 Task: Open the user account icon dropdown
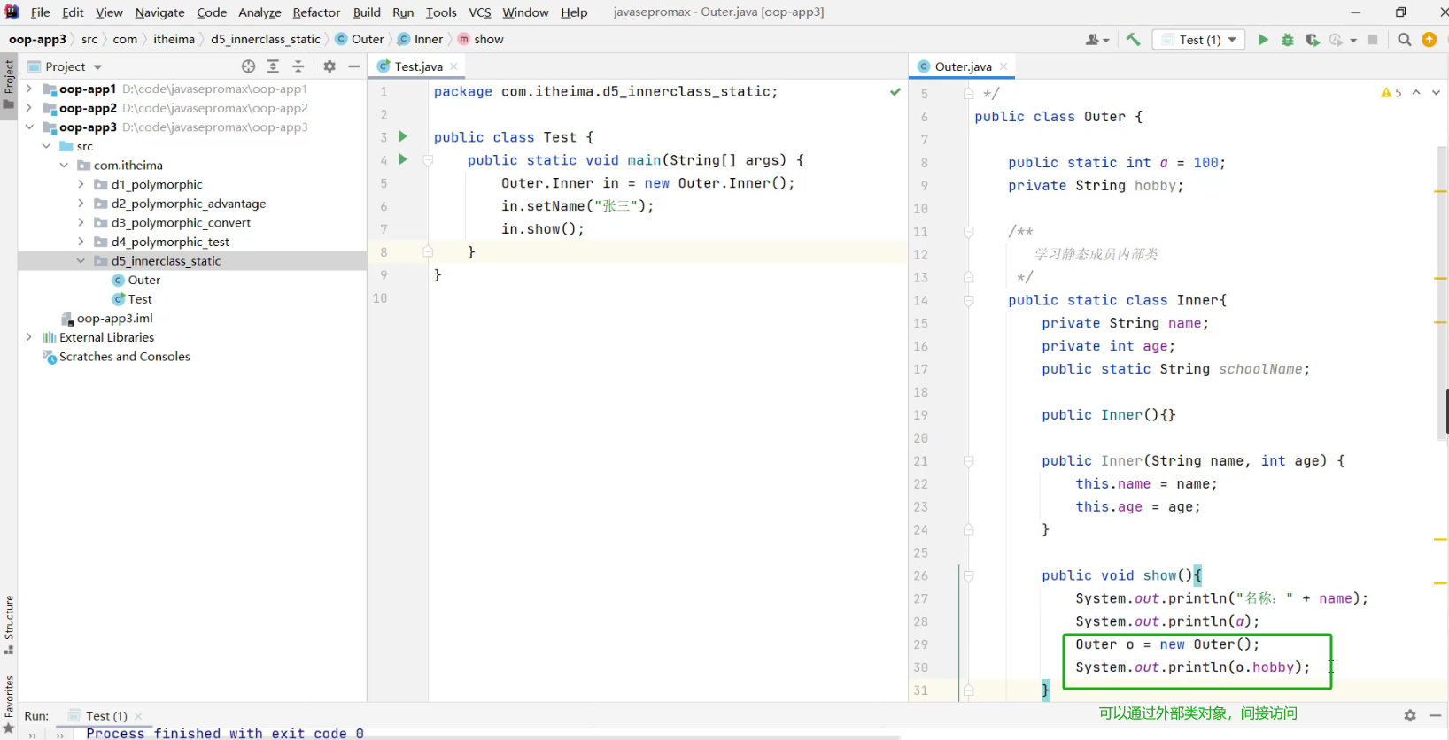click(x=1097, y=40)
